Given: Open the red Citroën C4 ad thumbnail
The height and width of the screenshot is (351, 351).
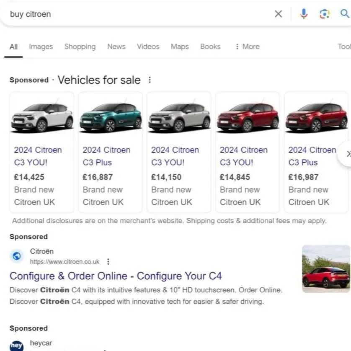Looking at the screenshot, I should 326,268.
